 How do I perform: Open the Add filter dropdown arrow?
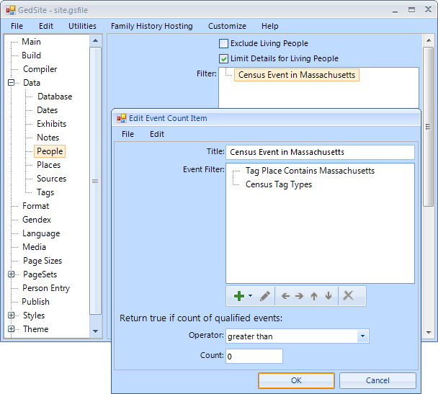(x=250, y=296)
